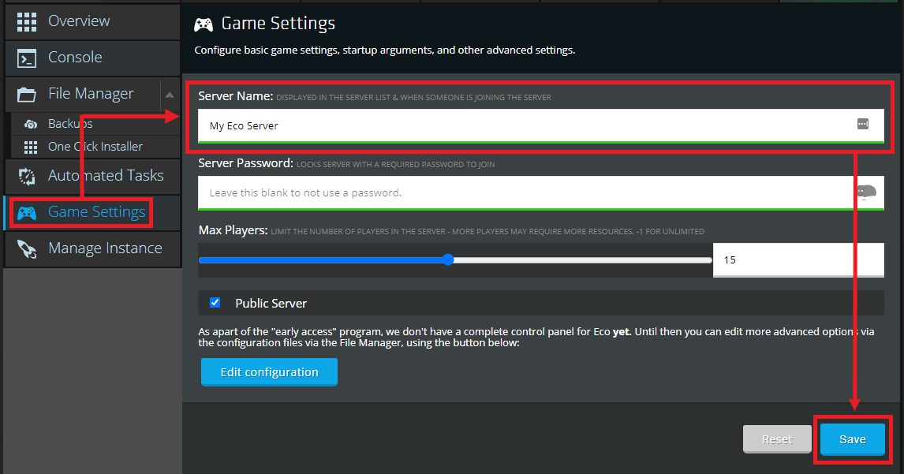
Task: Open the File Manager folder icon
Action: click(x=25, y=93)
